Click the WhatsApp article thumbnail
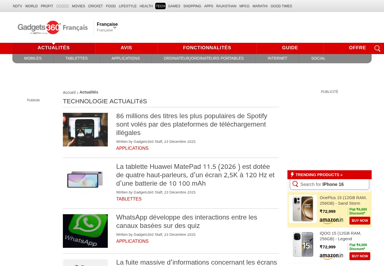The image size is (384, 266). tap(85, 231)
